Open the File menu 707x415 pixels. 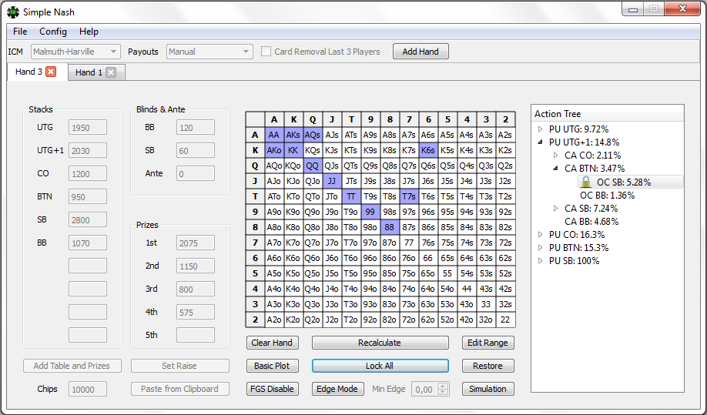click(x=20, y=32)
